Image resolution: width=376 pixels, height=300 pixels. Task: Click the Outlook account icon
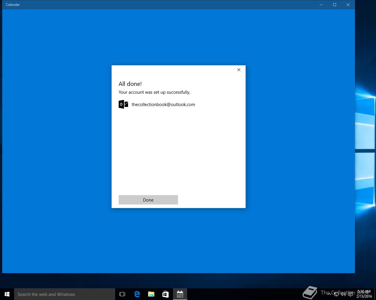point(123,104)
